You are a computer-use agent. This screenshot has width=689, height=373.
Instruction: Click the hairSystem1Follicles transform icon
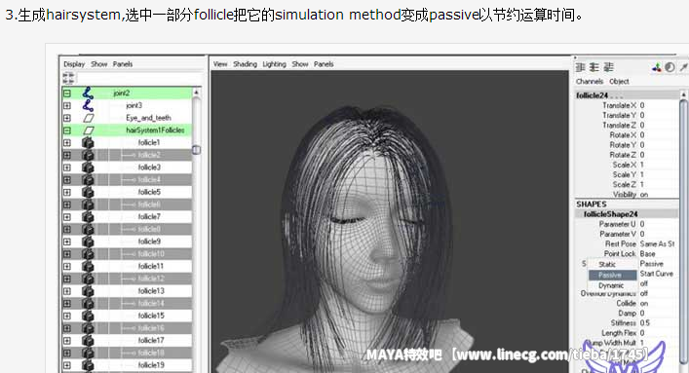click(89, 131)
